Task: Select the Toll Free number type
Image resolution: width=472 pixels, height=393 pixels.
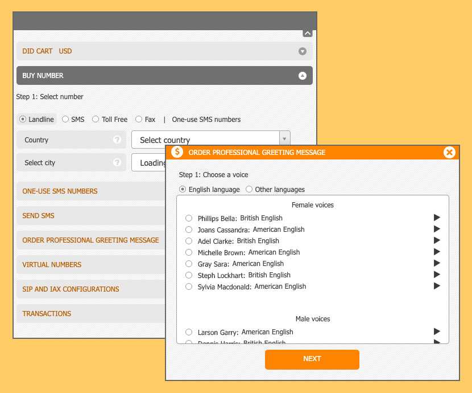Action: coord(96,120)
